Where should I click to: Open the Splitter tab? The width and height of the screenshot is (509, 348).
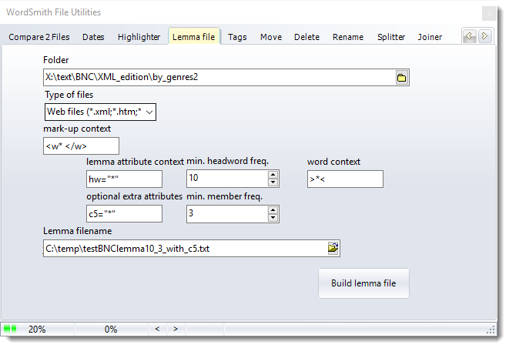click(x=391, y=37)
